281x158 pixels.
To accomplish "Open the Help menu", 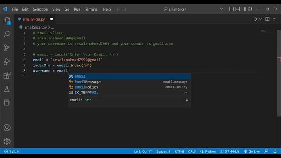I will coord(107,9).
